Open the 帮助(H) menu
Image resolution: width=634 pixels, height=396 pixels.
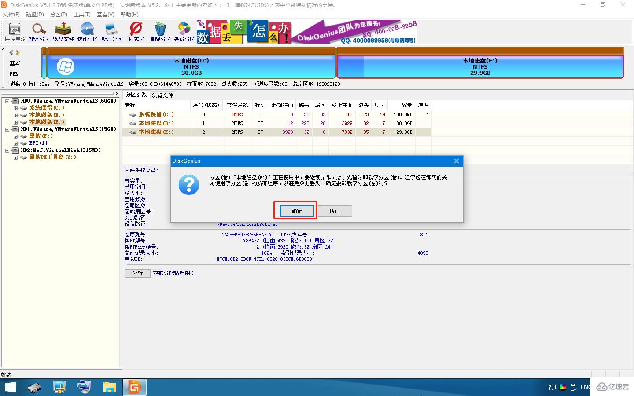pyautogui.click(x=129, y=15)
